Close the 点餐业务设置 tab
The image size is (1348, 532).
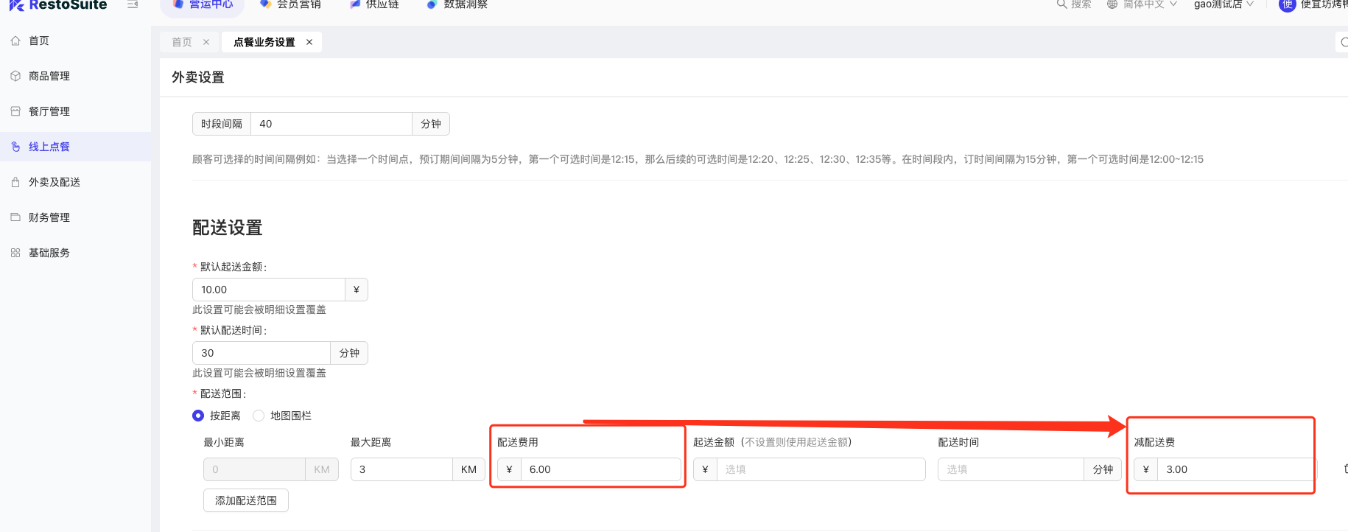[x=309, y=42]
